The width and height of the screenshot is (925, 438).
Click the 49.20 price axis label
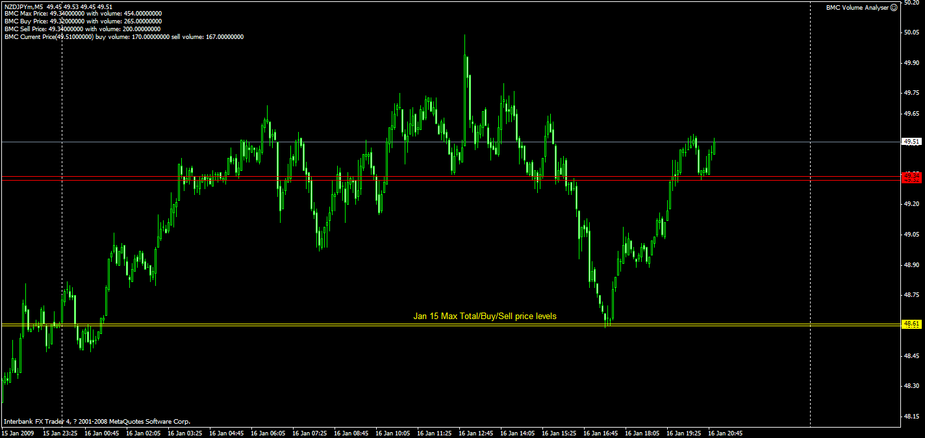911,204
